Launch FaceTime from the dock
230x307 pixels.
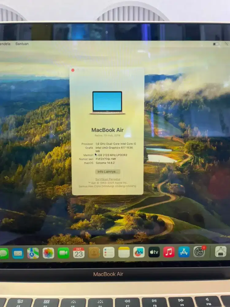[x=63, y=253]
